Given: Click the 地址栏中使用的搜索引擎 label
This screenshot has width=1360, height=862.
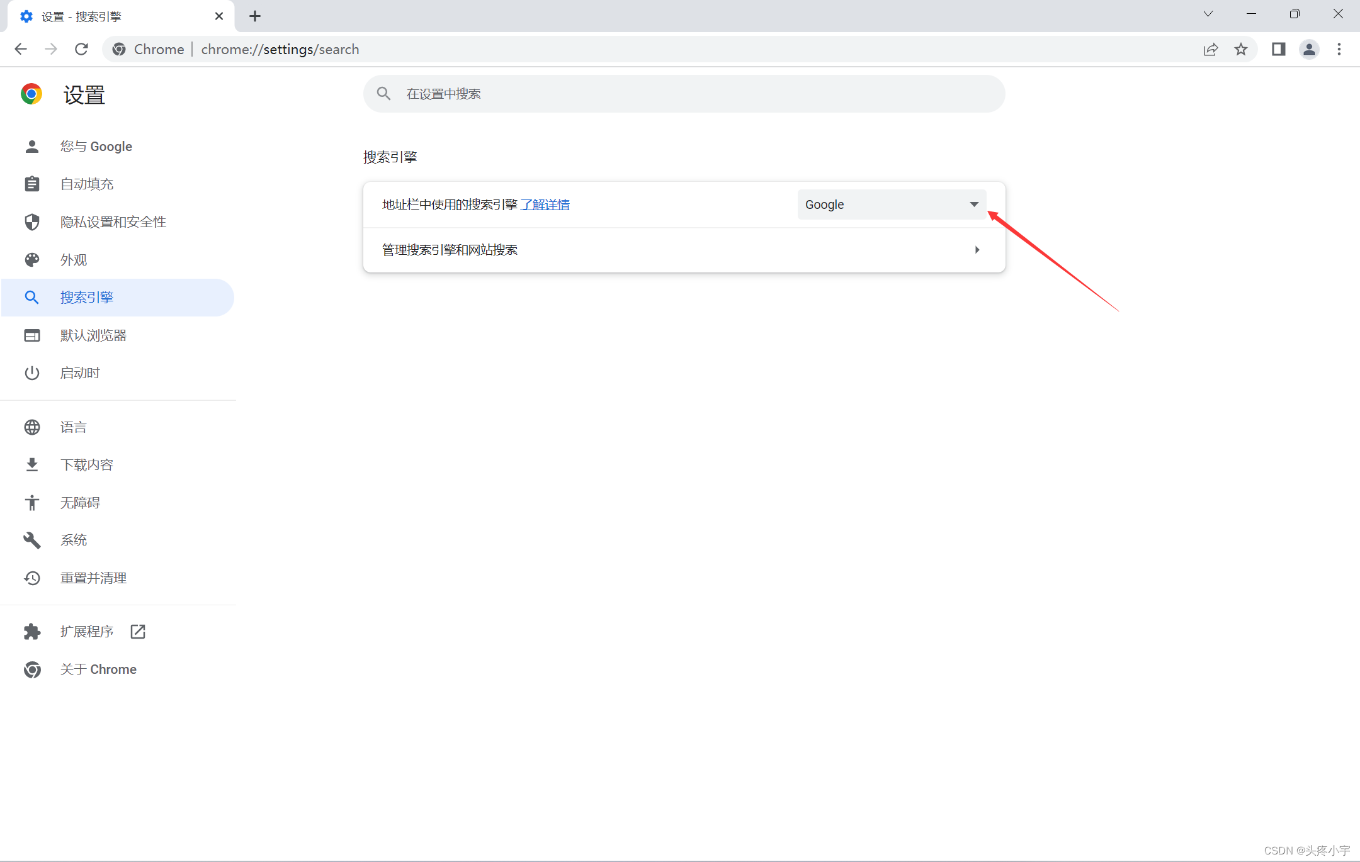Looking at the screenshot, I should (450, 204).
